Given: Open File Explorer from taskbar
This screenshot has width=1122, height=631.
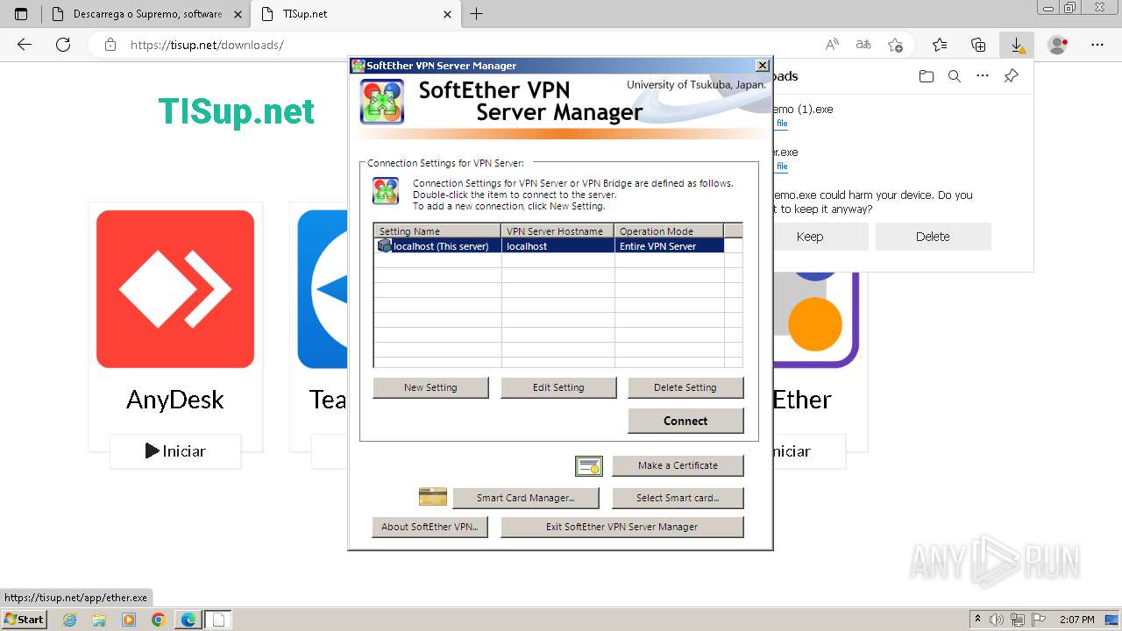Looking at the screenshot, I should click(99, 620).
